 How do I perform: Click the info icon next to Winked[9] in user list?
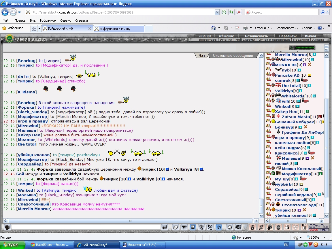pos(298,107)
